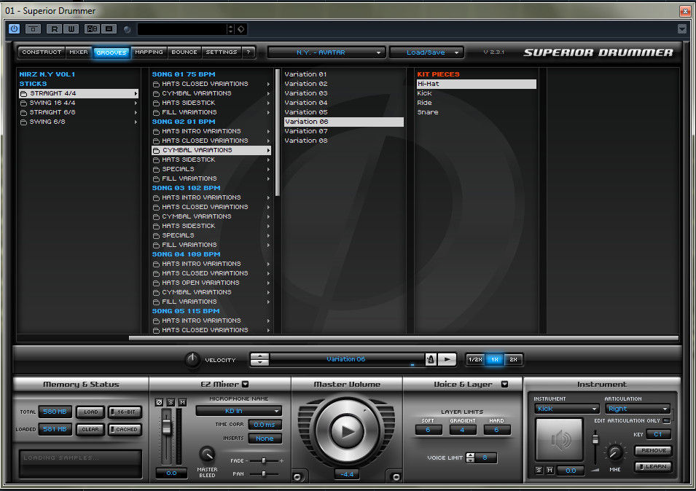Click the host preset name field in header
696x491 pixels.
[x=182, y=29]
